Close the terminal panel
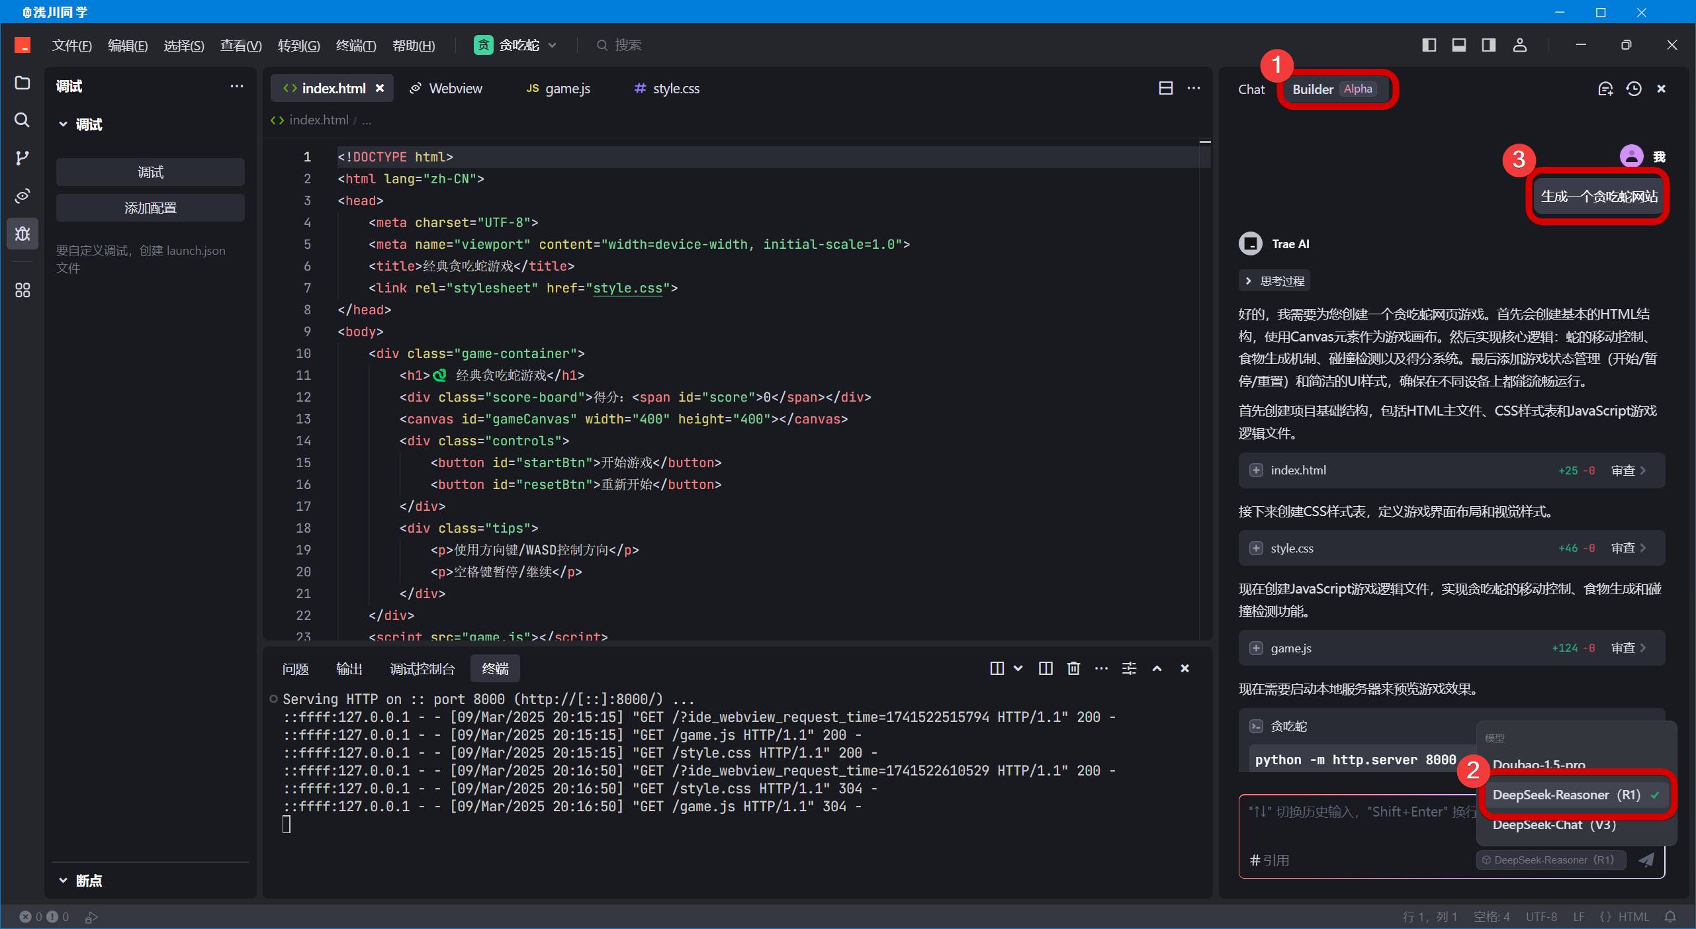This screenshot has width=1696, height=929. (1184, 668)
